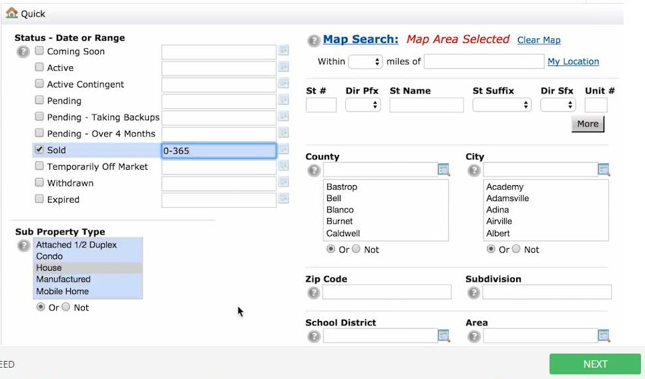Click help icon beside County field
Screen dimensions: 645x379
[314, 170]
